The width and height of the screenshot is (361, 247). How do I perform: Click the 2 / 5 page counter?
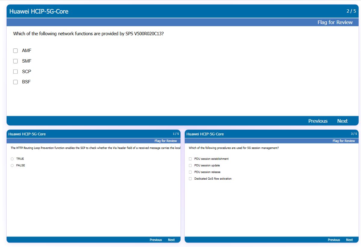pos(351,11)
